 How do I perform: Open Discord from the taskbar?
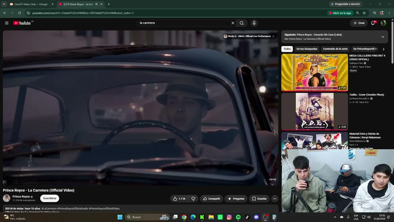[x=256, y=217]
